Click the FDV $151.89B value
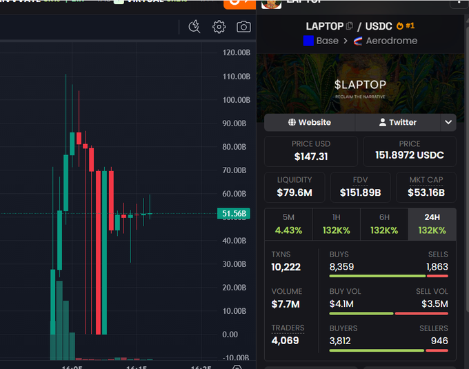Screen dimensions: 469x369 (x=360, y=192)
